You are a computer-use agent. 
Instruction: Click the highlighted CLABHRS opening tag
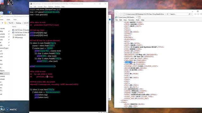(128, 62)
